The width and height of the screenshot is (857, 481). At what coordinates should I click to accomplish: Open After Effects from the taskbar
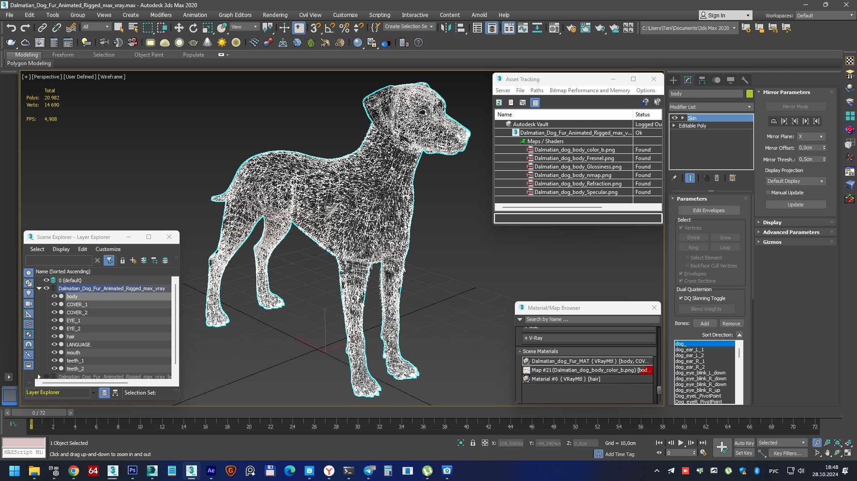point(211,470)
